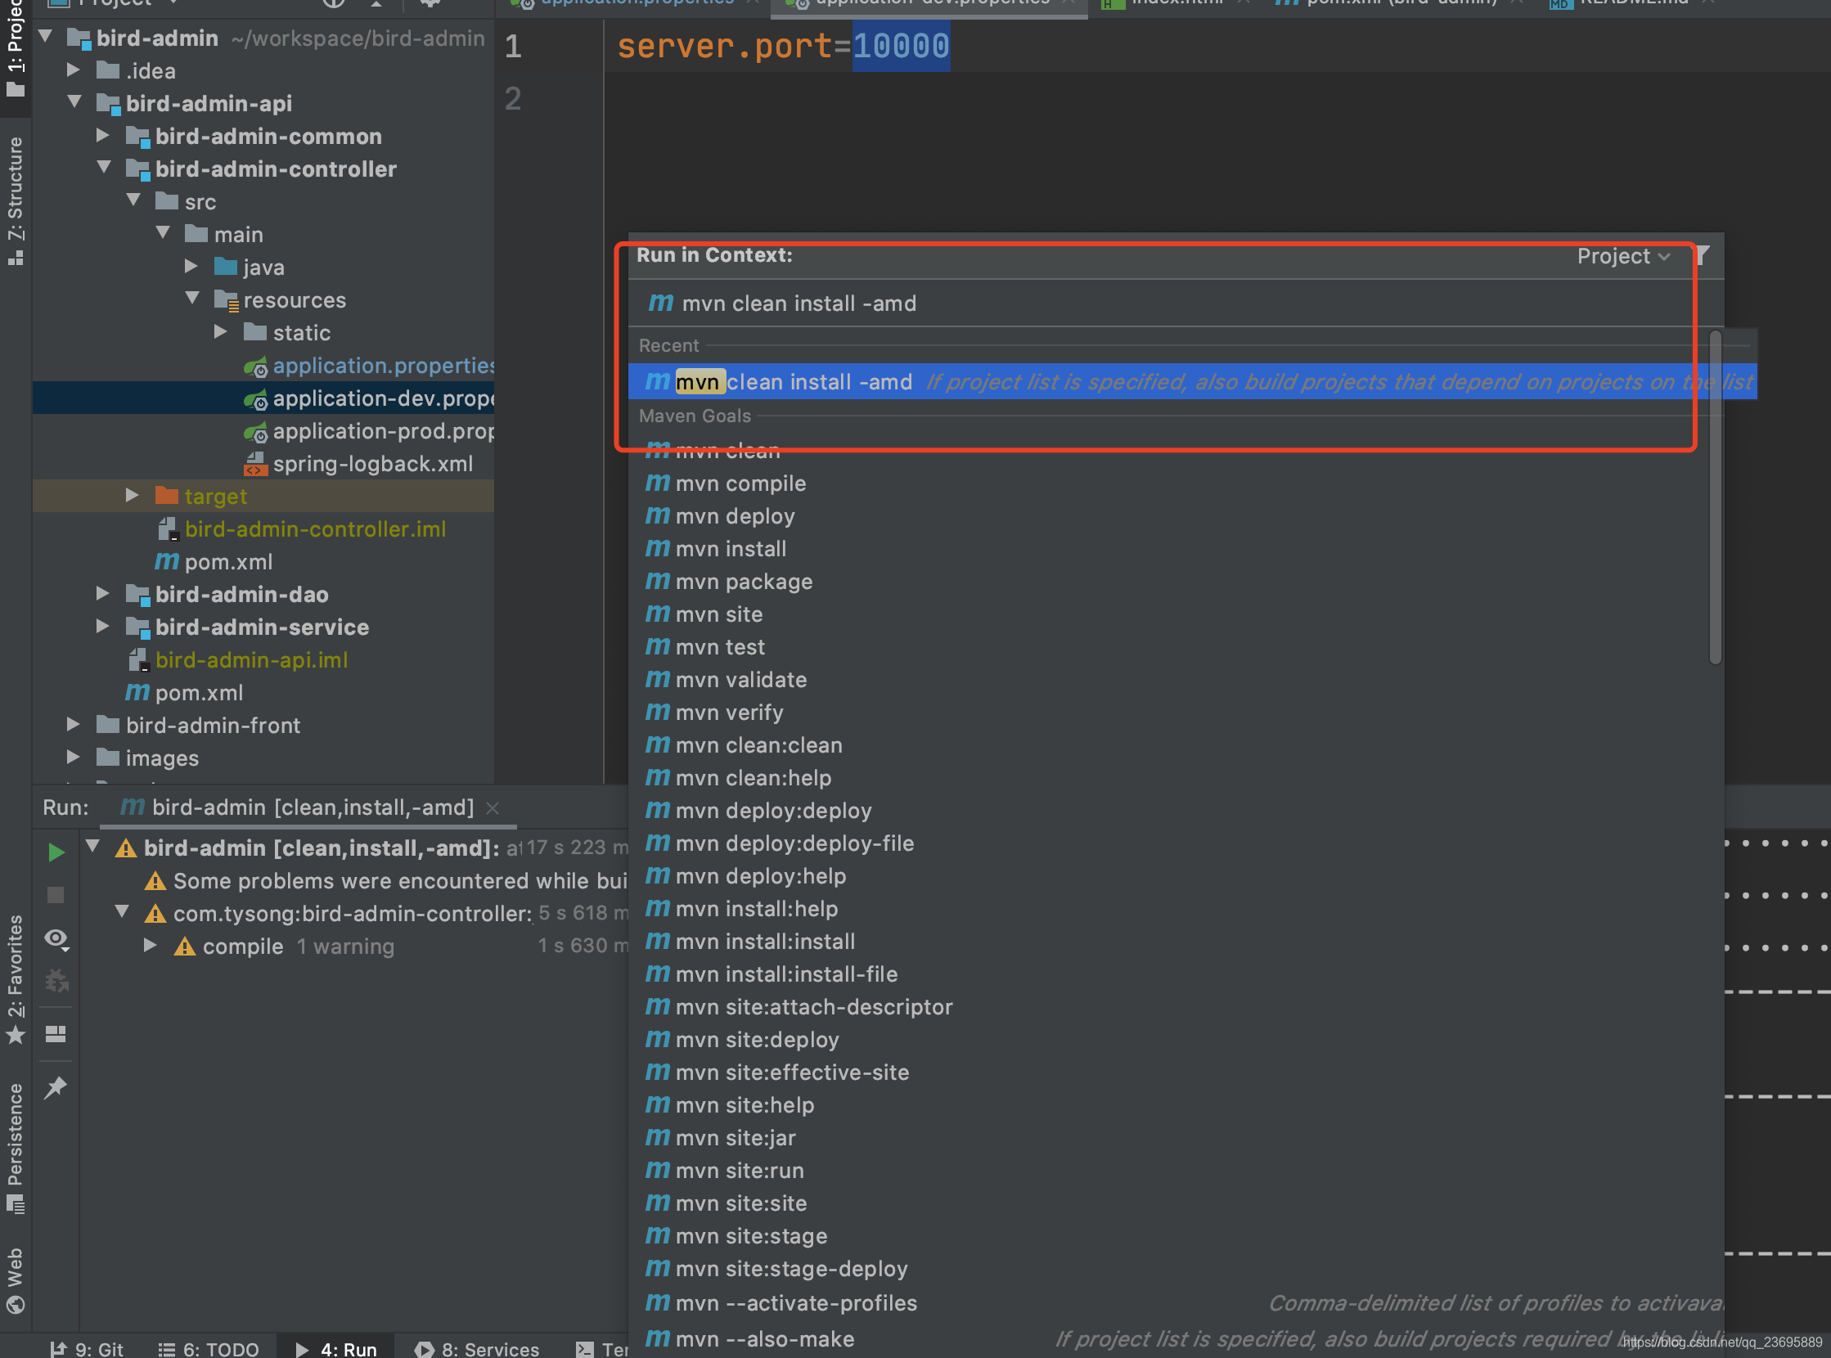The width and height of the screenshot is (1831, 1358).
Task: Open pom.xml under bird-admin-controller
Action: click(214, 562)
